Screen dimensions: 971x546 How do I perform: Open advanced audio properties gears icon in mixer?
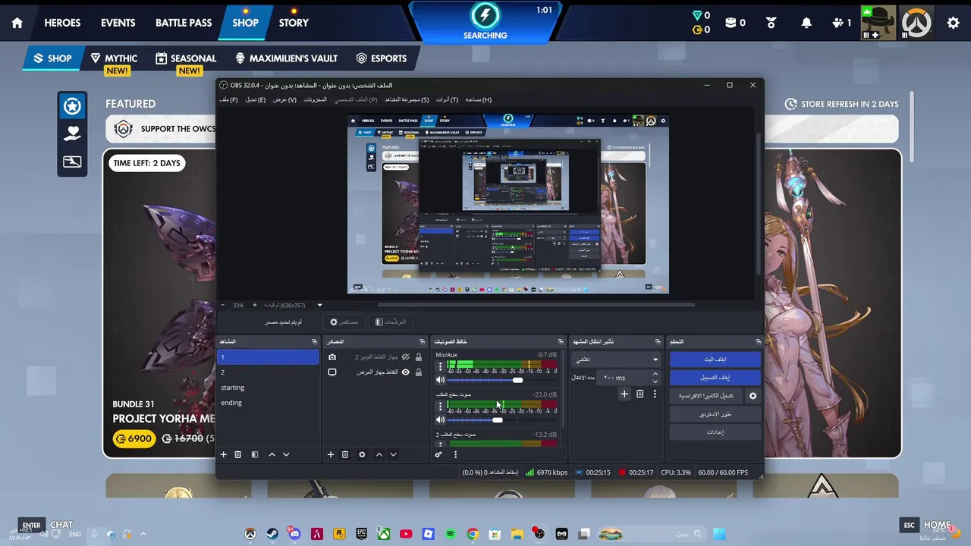(x=438, y=454)
